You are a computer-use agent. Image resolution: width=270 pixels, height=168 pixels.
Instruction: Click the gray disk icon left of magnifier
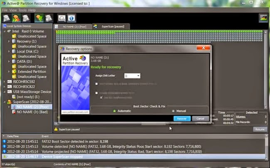click(x=49, y=18)
